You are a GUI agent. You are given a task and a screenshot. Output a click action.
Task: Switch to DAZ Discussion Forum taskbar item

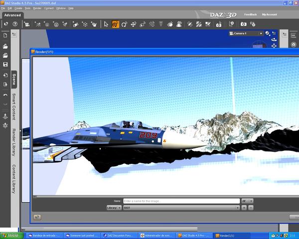tap(120, 236)
